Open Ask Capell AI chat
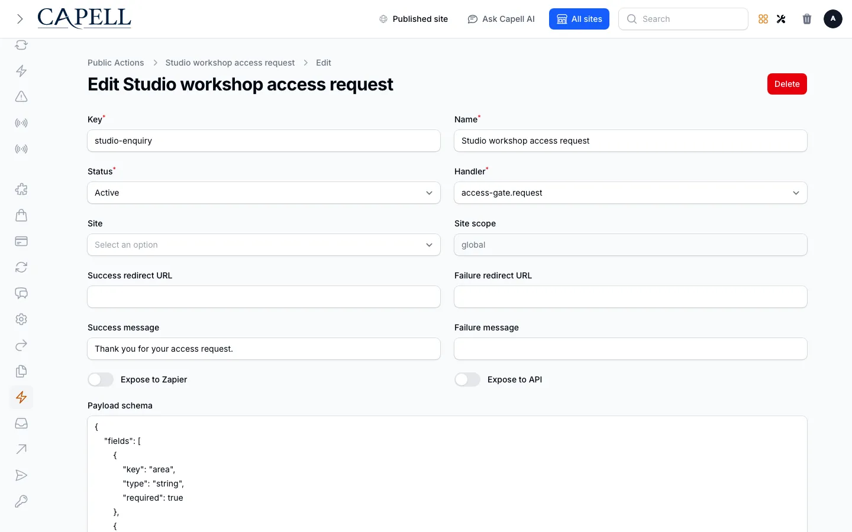The image size is (852, 532). pos(501,19)
